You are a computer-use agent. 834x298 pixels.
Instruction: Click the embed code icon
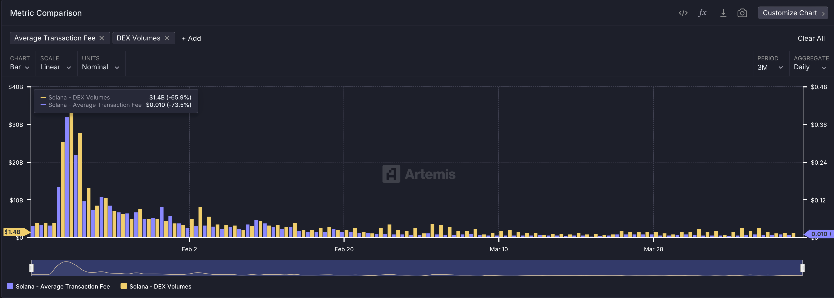683,13
